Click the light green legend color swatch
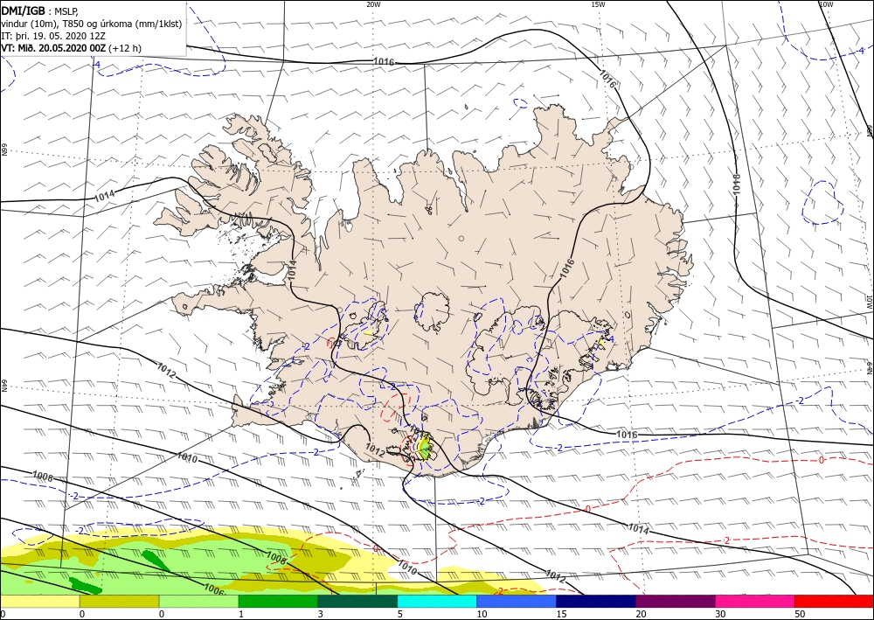 (198, 601)
